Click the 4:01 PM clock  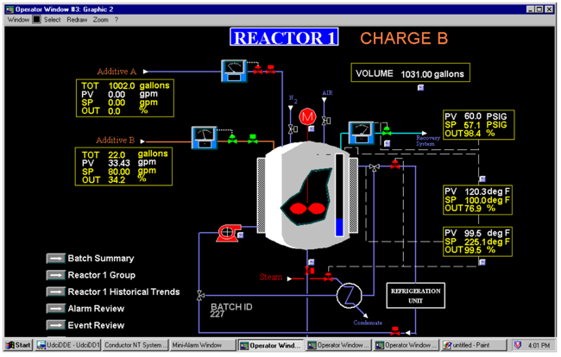[539, 346]
